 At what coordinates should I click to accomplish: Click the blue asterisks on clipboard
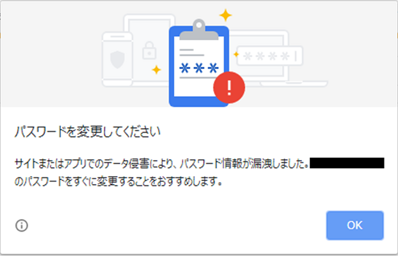[x=199, y=68]
